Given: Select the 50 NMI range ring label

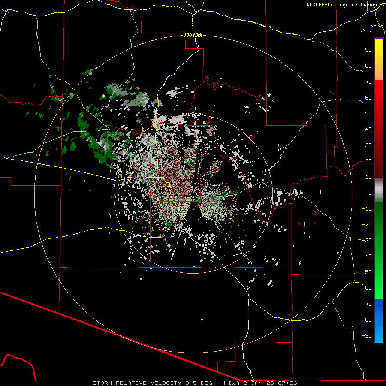Looking at the screenshot, I should (193, 115).
